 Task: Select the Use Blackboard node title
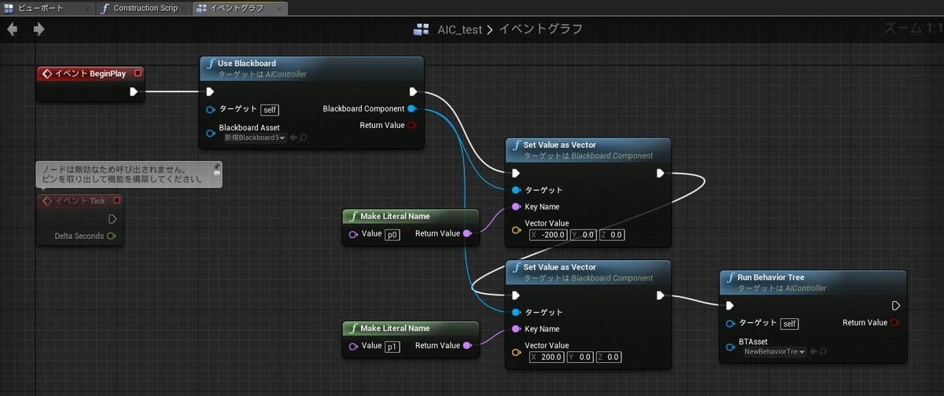[247, 63]
